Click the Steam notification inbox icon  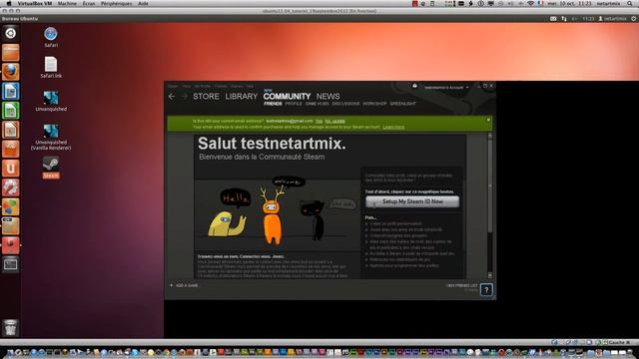tap(415, 86)
